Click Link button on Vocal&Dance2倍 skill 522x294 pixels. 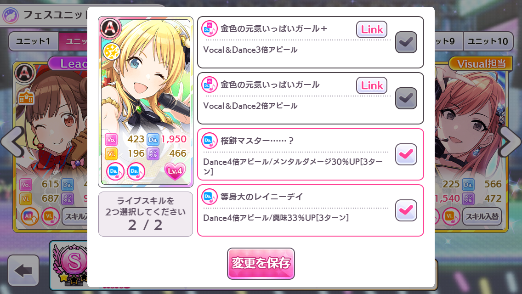pos(372,85)
